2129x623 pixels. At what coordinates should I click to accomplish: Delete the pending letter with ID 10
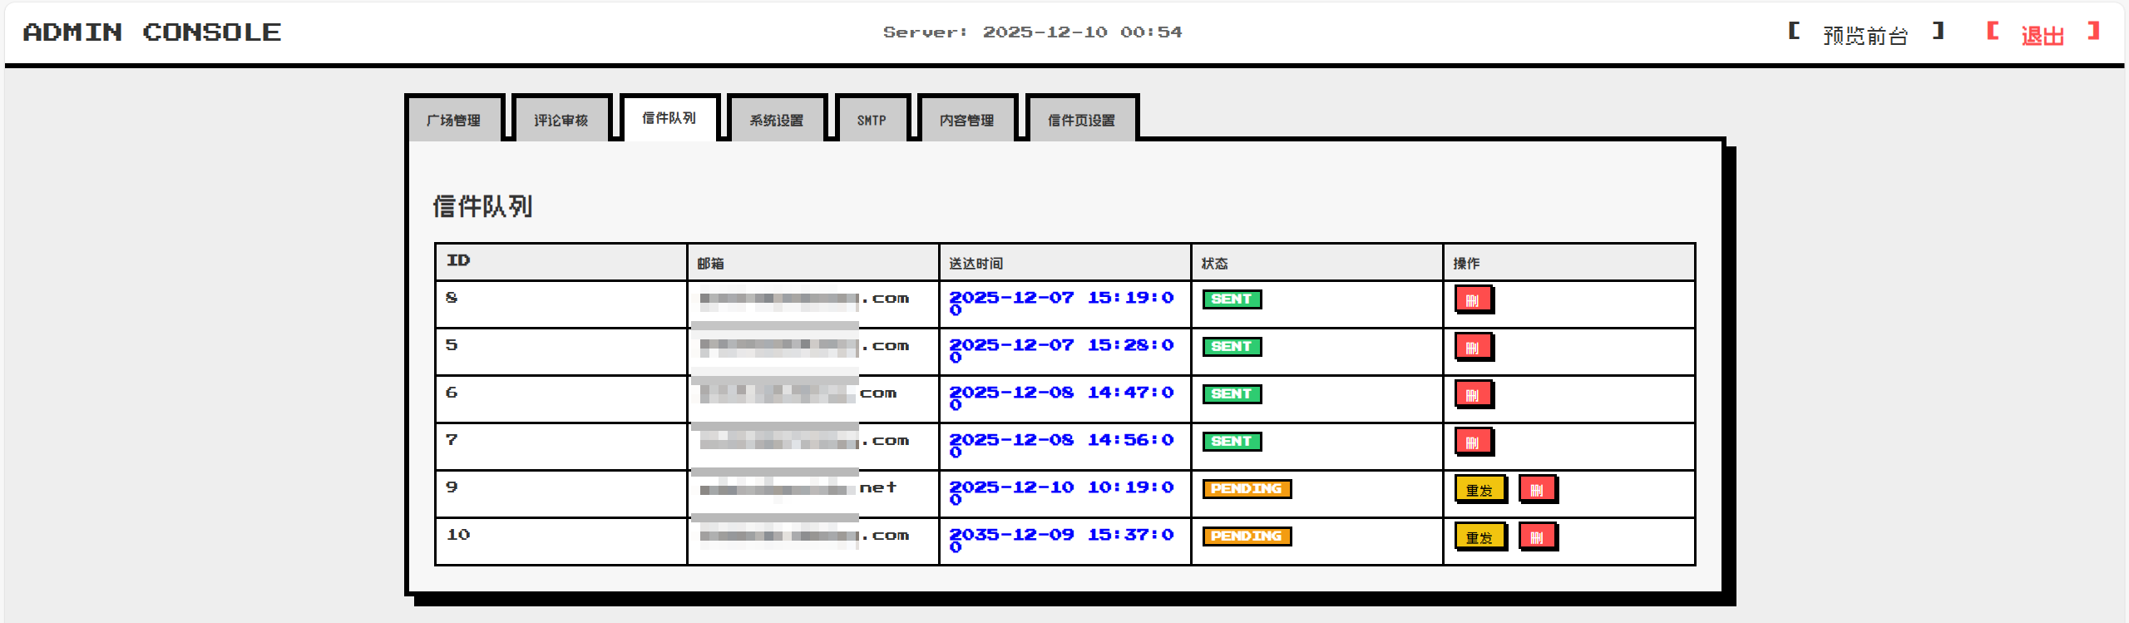coord(1537,536)
